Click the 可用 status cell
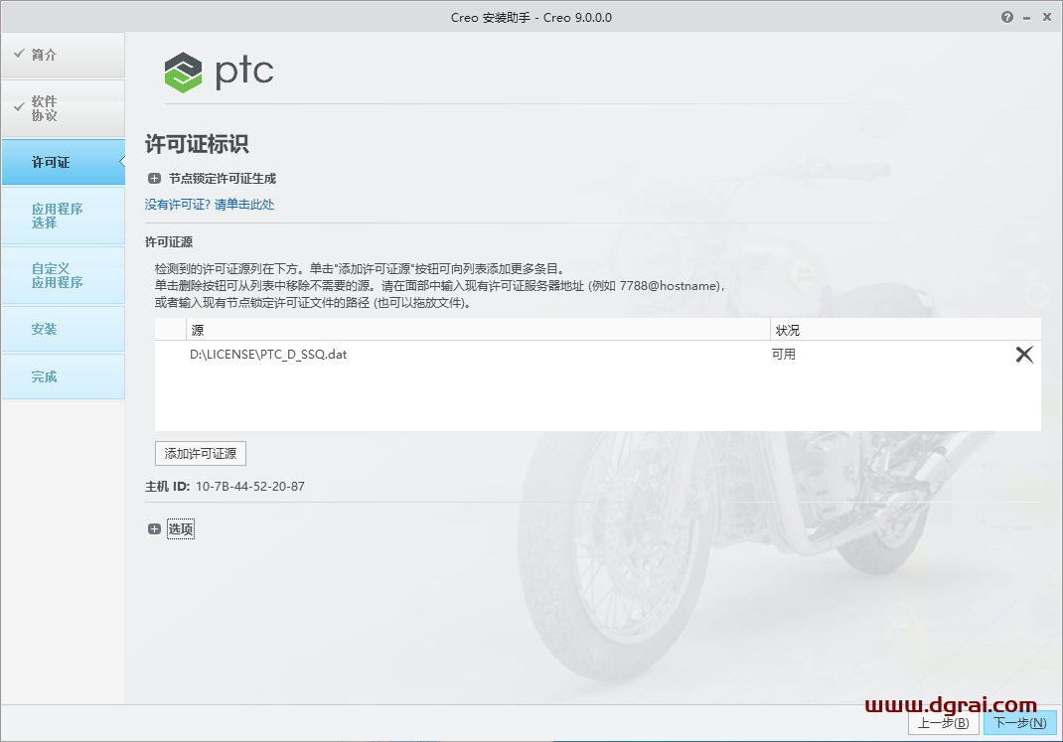 [x=784, y=355]
